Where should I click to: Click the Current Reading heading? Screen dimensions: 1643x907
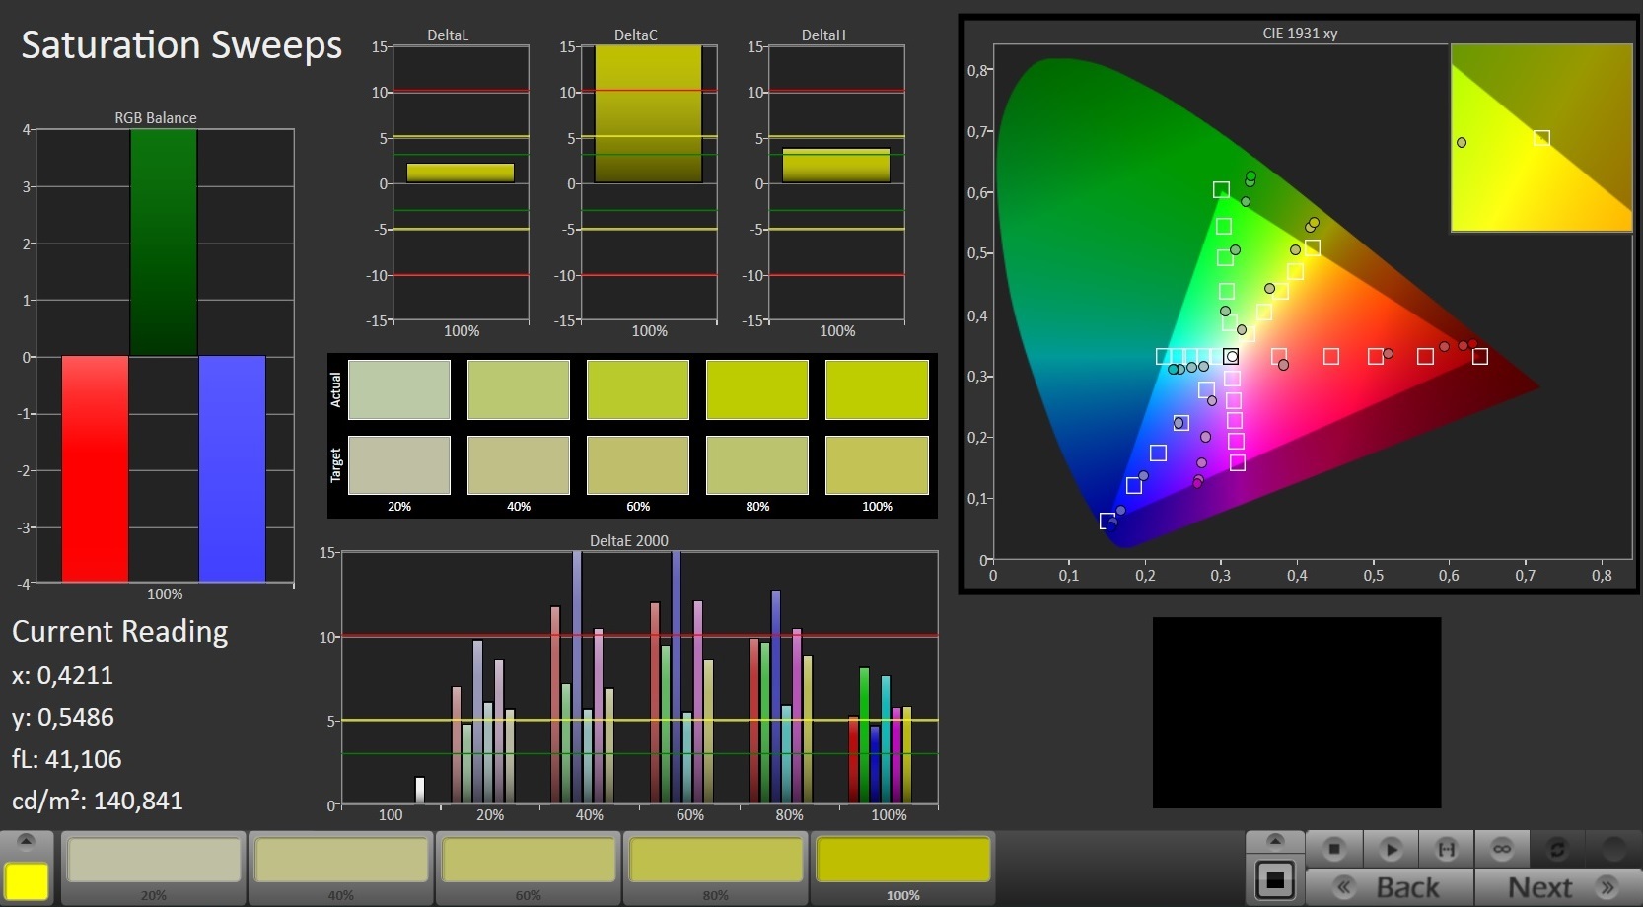pos(119,632)
